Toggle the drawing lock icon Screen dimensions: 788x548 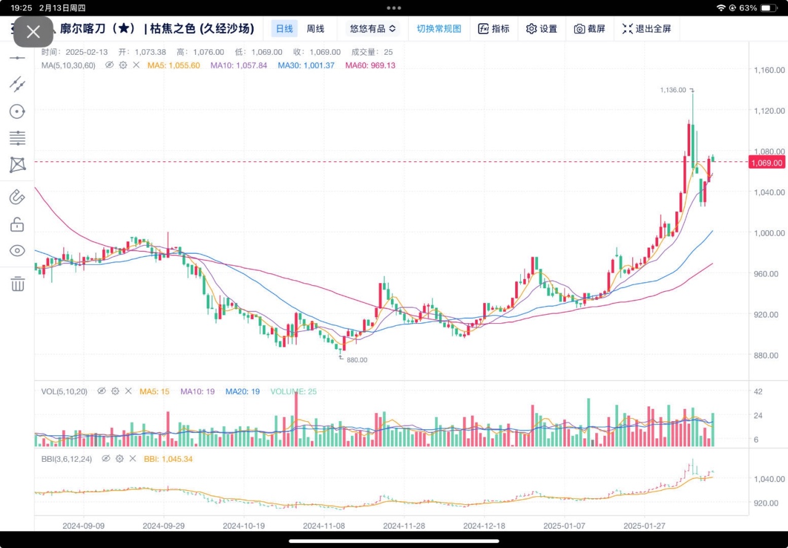pos(17,224)
